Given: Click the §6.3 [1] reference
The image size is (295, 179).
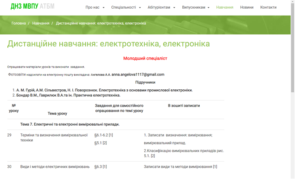Looking at the screenshot, I should click(x=100, y=167).
